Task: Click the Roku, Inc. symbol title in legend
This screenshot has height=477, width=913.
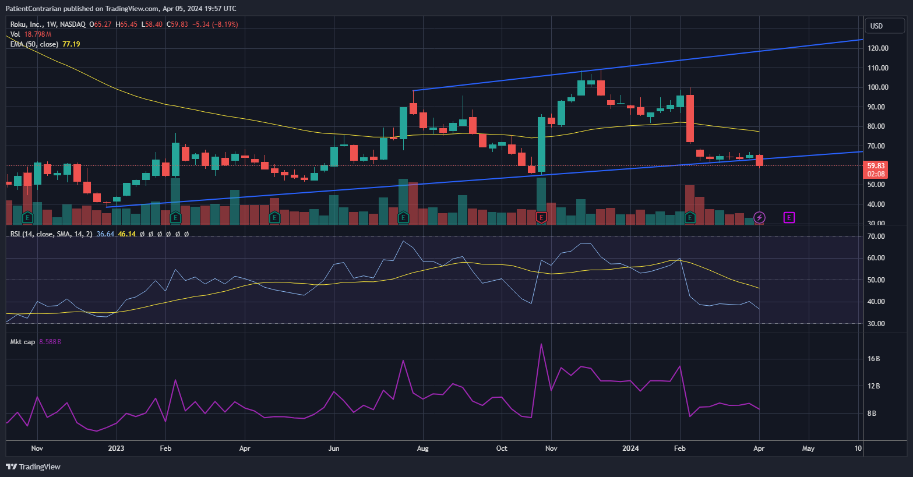Action: pos(48,24)
